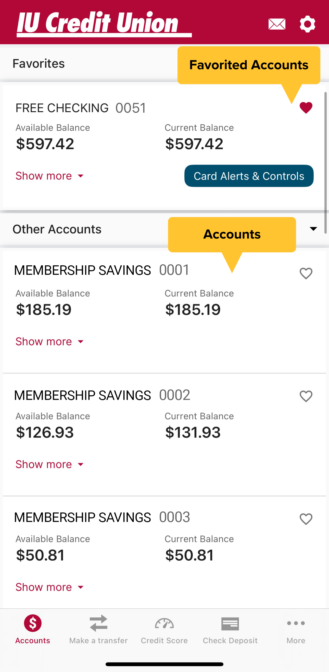Collapse the Other Accounts section arrow
This screenshot has width=329, height=672.
(313, 229)
